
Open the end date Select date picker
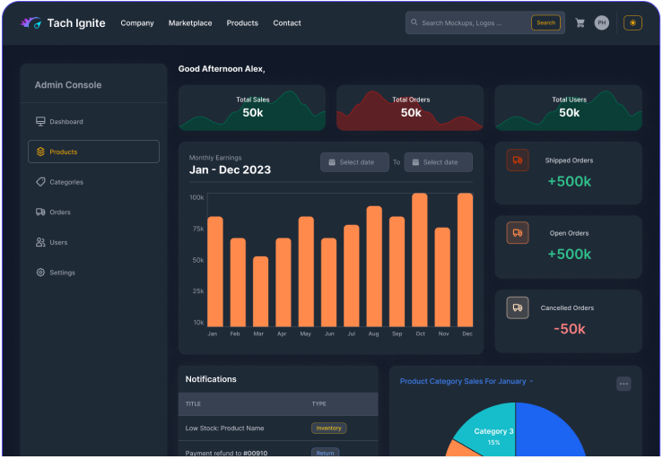[438, 162]
